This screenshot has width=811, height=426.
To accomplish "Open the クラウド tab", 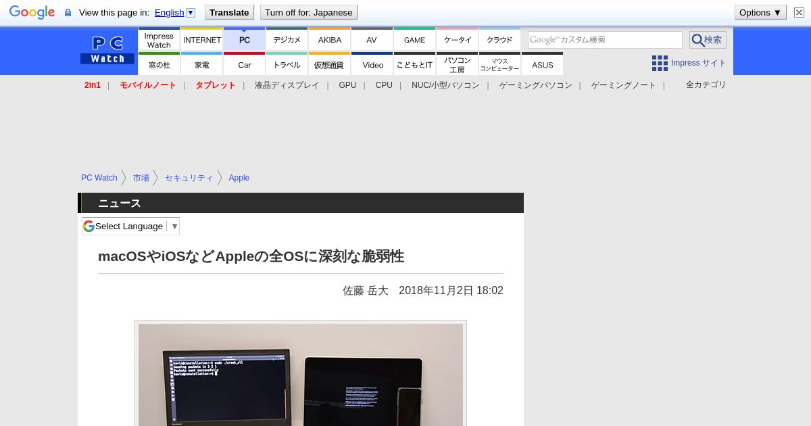I will click(x=499, y=39).
